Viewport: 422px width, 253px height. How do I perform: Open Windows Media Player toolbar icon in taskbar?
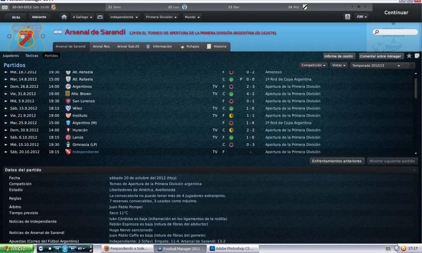coord(41,248)
